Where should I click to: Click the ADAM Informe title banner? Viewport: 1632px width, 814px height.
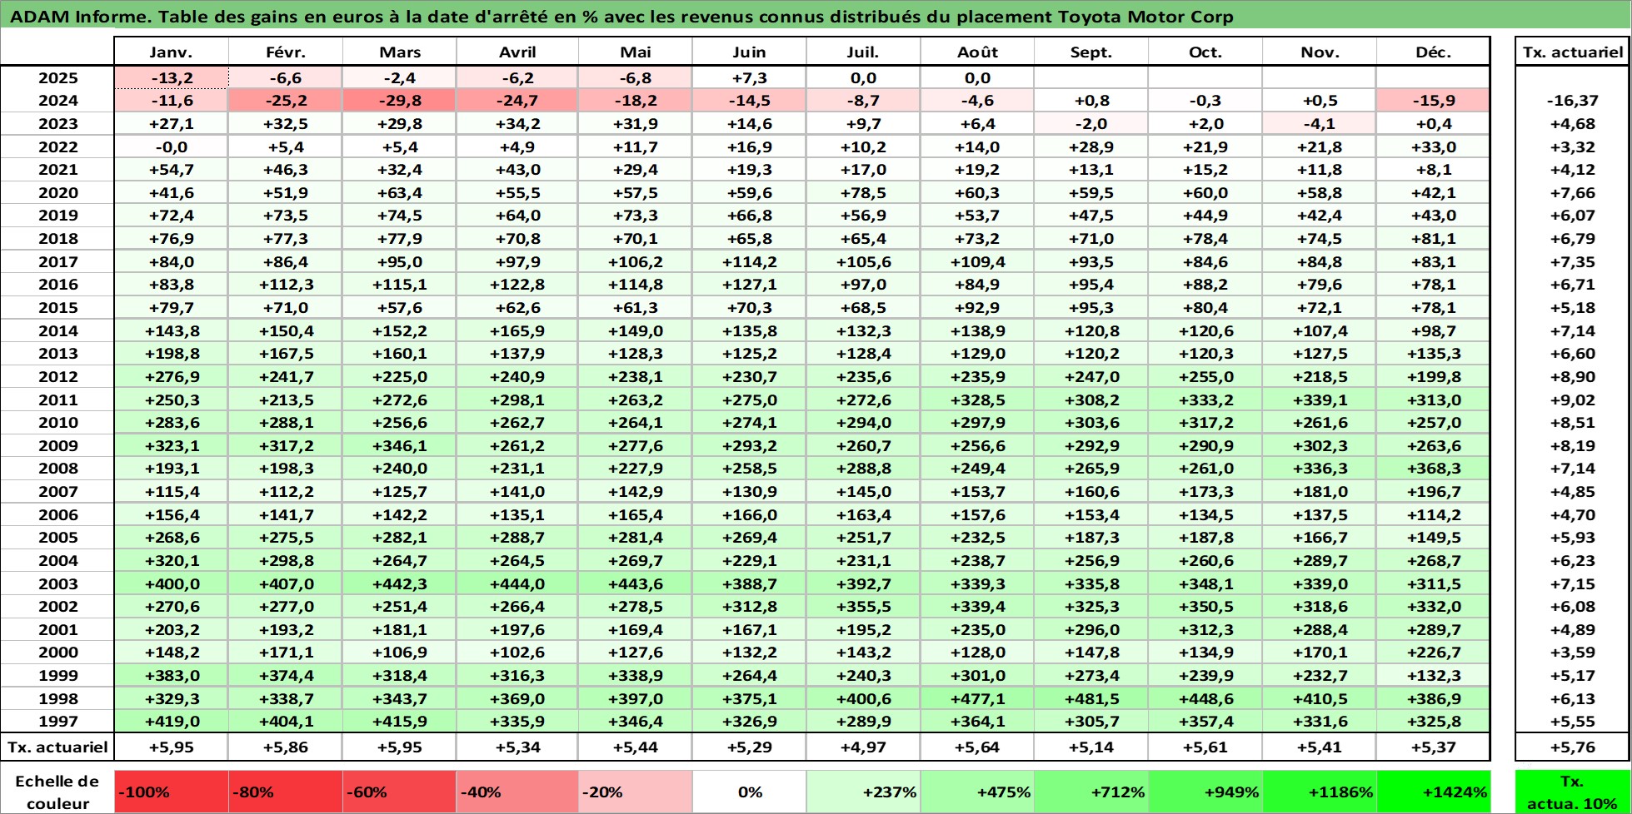(816, 16)
